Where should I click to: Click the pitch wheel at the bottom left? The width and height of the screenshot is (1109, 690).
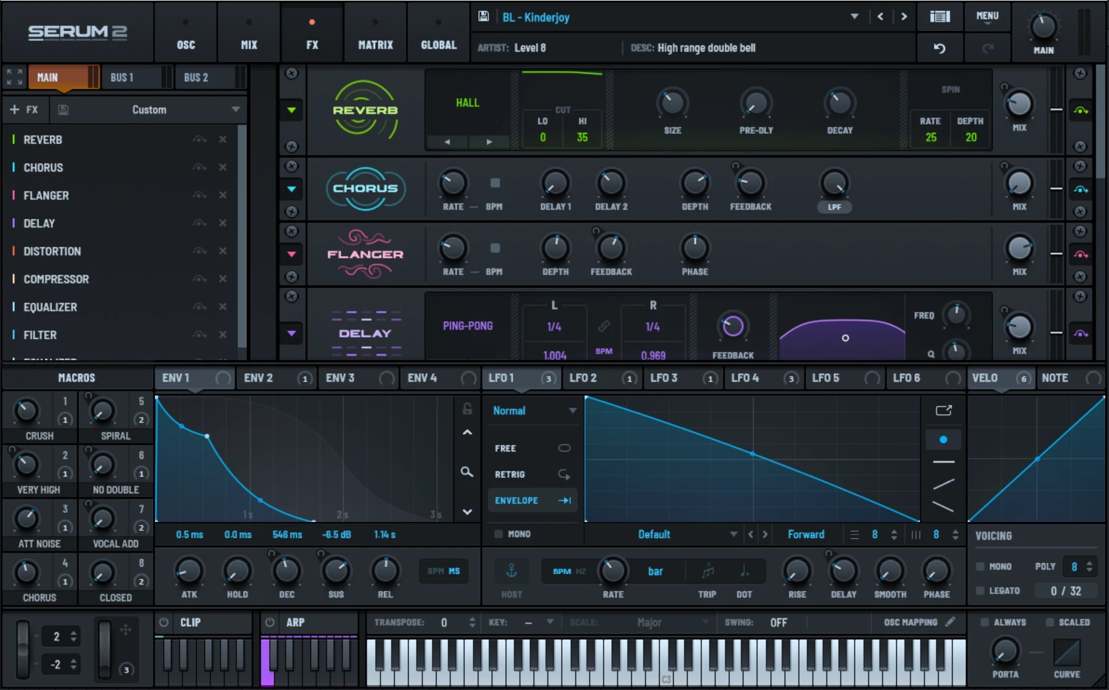(22, 650)
